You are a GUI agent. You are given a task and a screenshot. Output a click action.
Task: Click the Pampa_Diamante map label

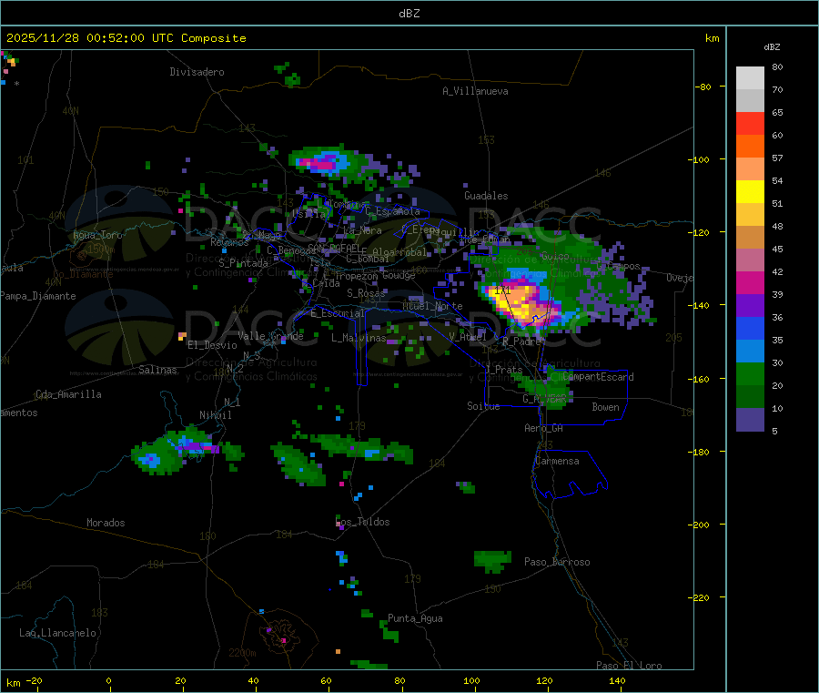click(38, 296)
